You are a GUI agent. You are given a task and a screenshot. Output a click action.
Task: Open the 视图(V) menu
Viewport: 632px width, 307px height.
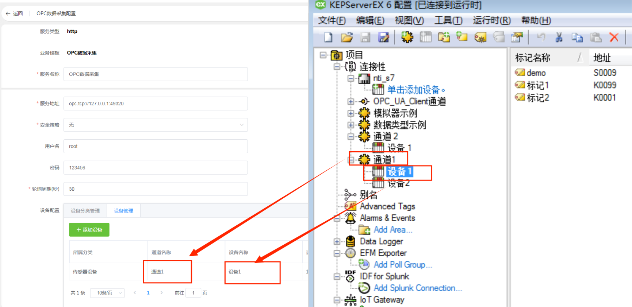409,20
